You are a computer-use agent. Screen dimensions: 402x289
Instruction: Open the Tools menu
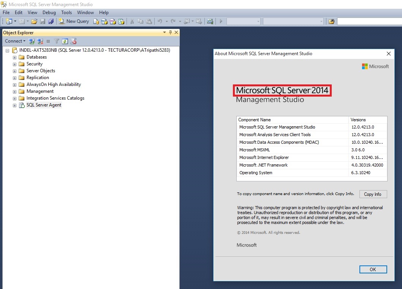(66, 12)
